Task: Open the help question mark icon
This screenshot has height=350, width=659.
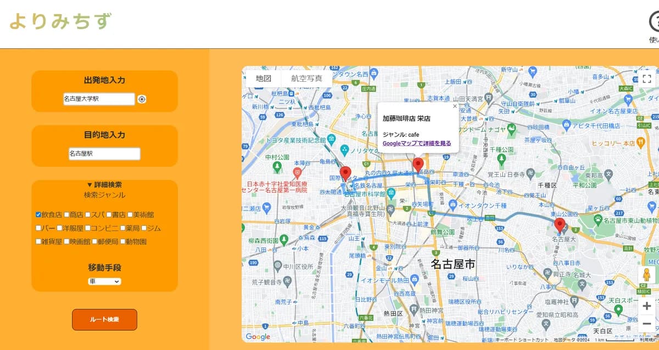Action: coord(655,22)
